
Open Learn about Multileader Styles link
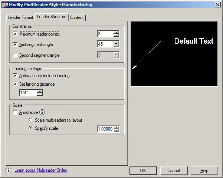[x=41, y=170]
